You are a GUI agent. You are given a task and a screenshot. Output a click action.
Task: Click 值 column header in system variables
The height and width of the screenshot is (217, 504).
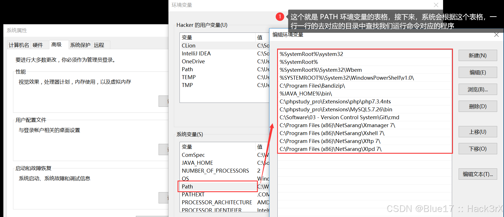(262, 147)
